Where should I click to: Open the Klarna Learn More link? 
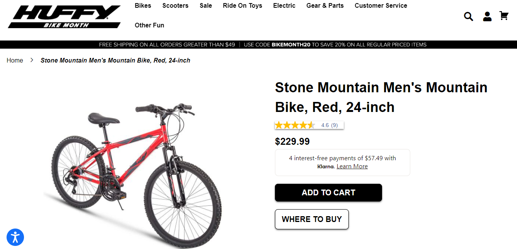tap(352, 166)
